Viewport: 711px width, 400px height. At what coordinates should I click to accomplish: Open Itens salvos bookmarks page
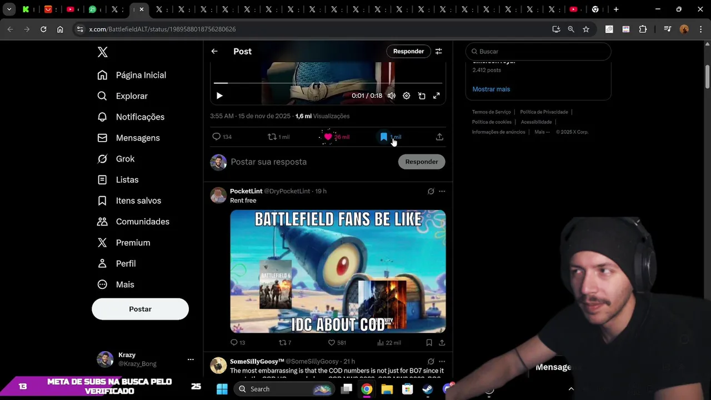pos(129,201)
